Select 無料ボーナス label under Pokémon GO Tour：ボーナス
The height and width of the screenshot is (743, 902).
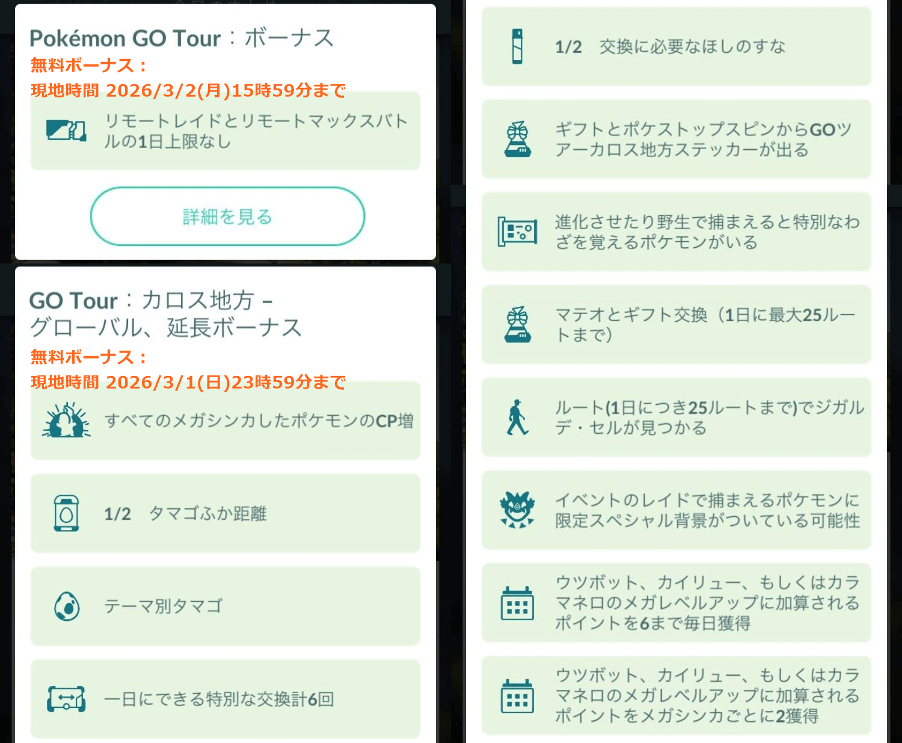[88, 65]
